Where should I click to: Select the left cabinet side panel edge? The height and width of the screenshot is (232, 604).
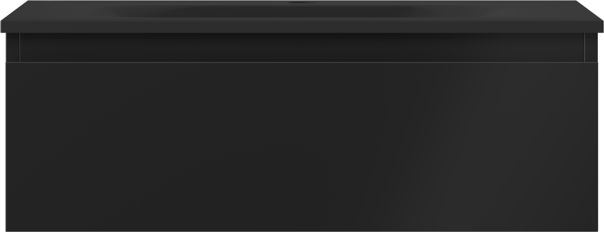[x=13, y=48]
